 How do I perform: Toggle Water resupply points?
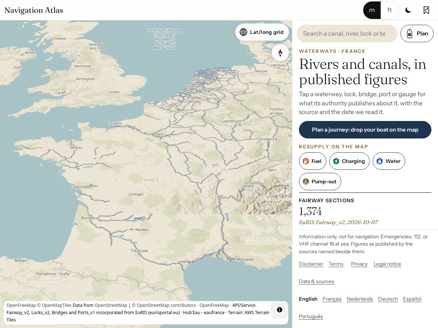[389, 161]
